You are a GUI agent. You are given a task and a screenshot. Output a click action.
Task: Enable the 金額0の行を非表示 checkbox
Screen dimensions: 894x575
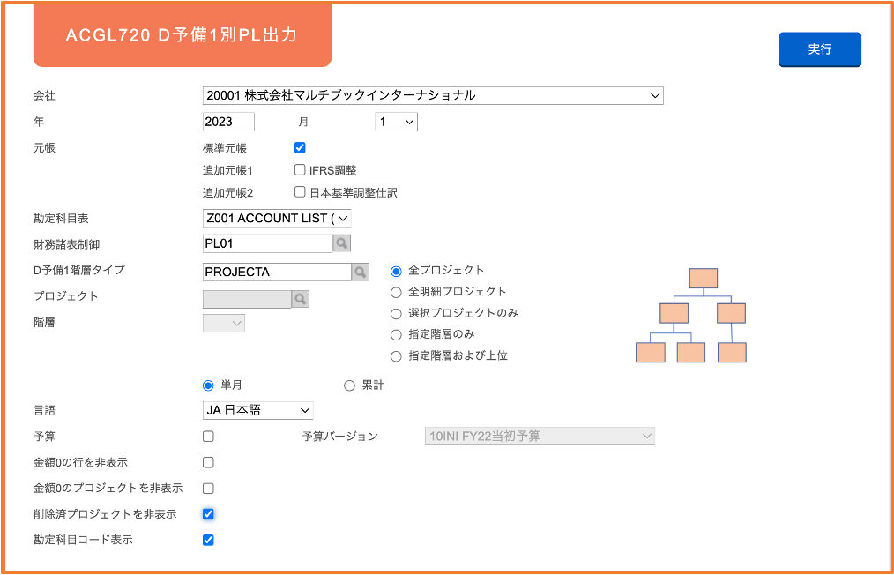pyautogui.click(x=208, y=462)
